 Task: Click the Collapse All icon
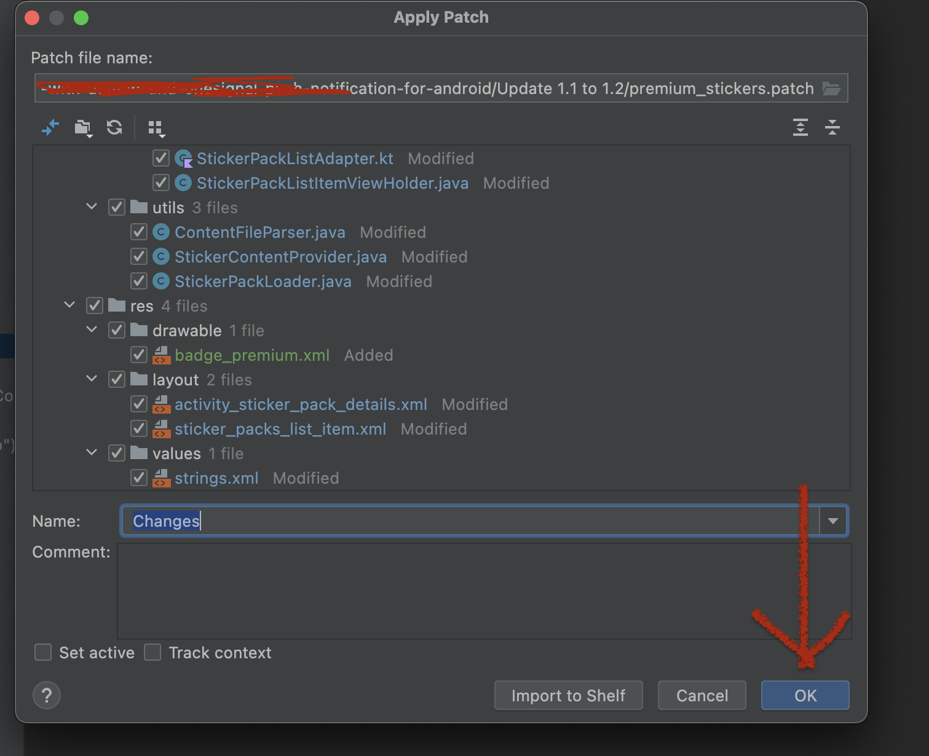832,127
